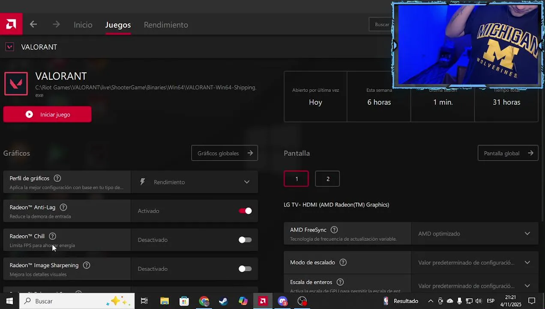Disable the Radeon Anti-Lag toggle
This screenshot has height=309, width=545.
click(246, 211)
